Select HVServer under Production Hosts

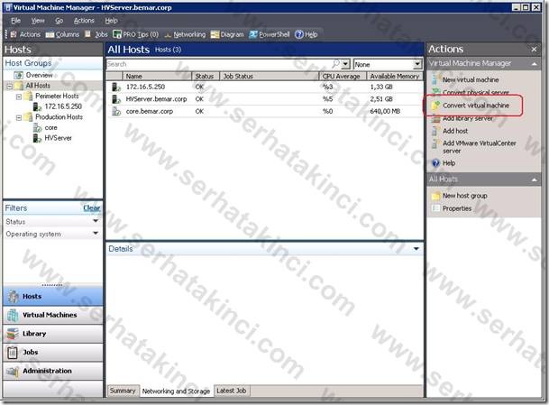(x=58, y=138)
